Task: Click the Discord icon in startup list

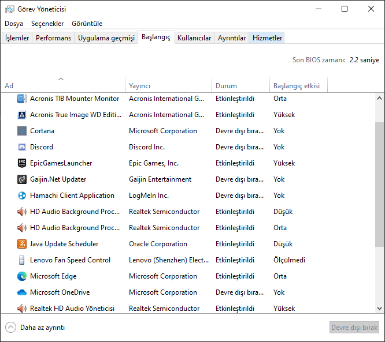Action: [22, 147]
